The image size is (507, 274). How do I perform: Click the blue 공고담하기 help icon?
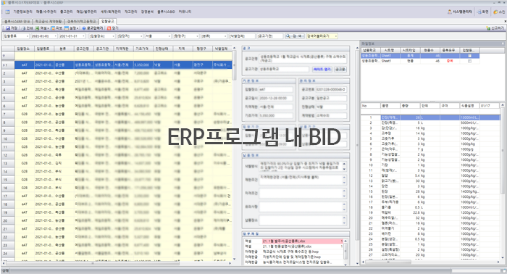(84, 28)
